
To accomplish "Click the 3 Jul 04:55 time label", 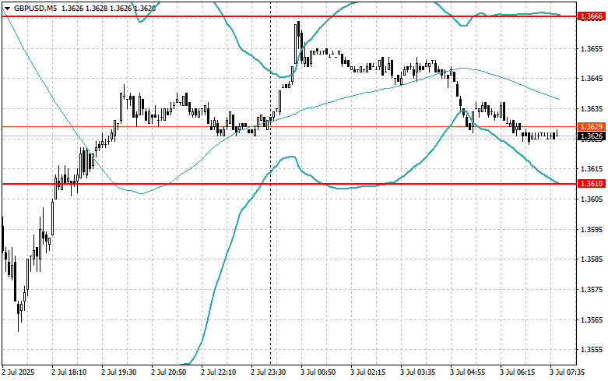I will [x=468, y=372].
